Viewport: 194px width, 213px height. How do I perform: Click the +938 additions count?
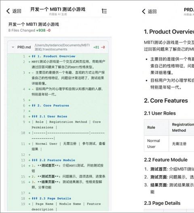(x=40, y=30)
